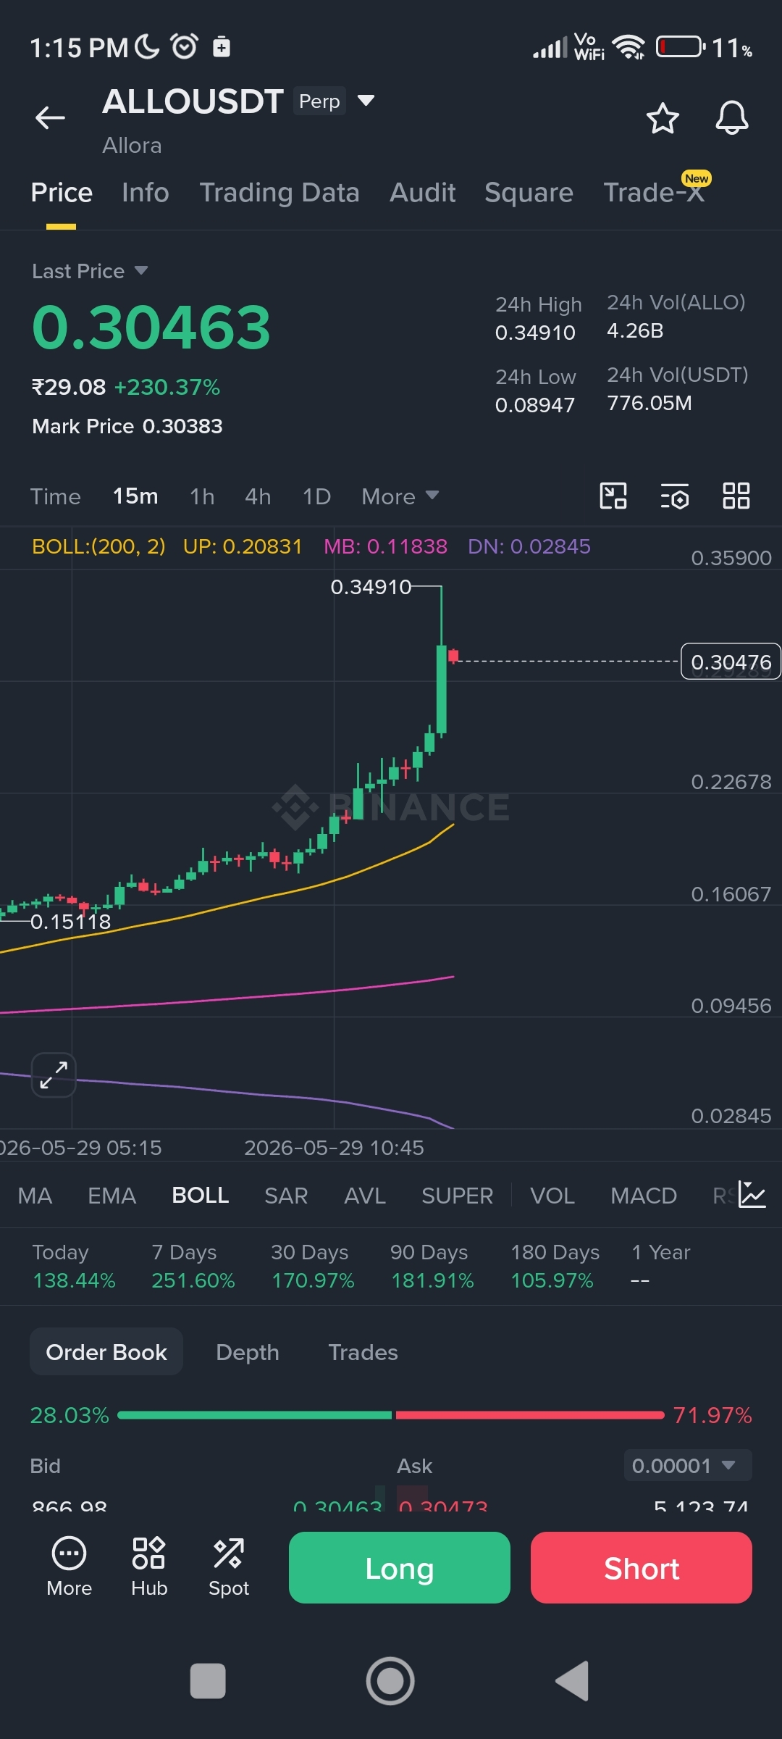Tap the Perp contract badge

click(319, 101)
